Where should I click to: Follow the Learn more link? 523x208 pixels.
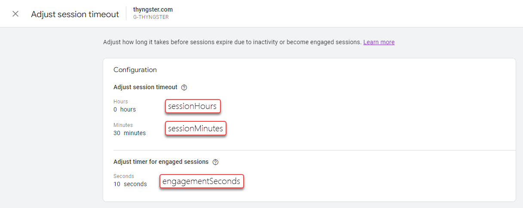coord(379,42)
